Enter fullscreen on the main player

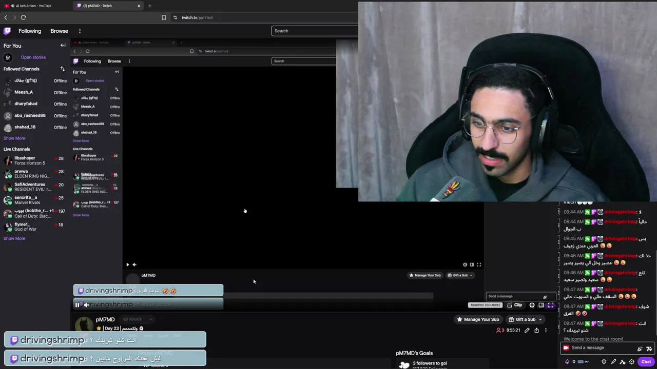(x=550, y=305)
